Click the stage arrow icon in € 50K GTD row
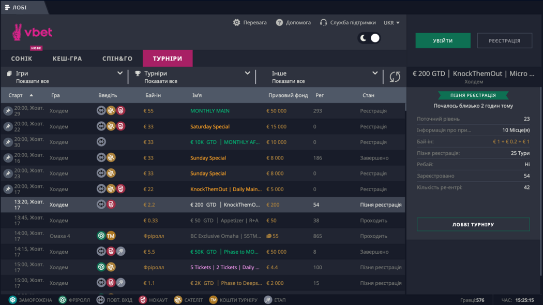Screen dimensions: 543x305 (x=120, y=252)
